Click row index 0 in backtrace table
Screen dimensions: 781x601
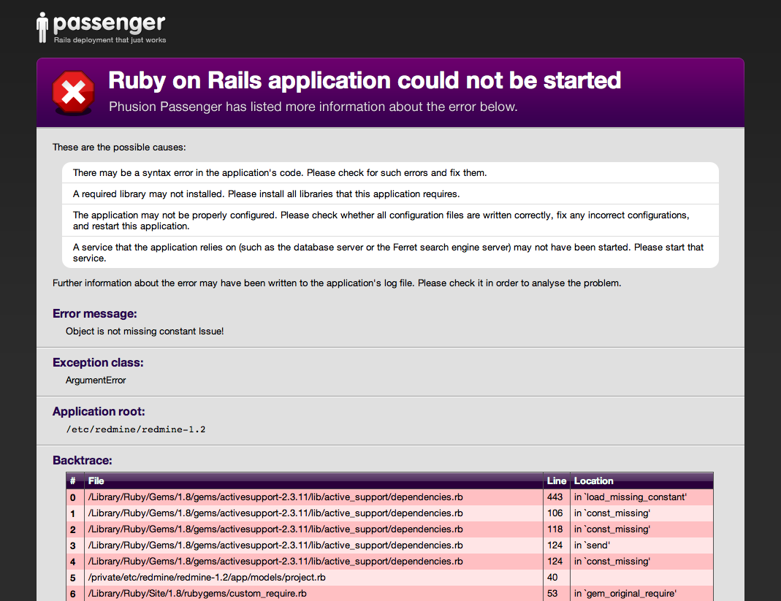coord(73,497)
